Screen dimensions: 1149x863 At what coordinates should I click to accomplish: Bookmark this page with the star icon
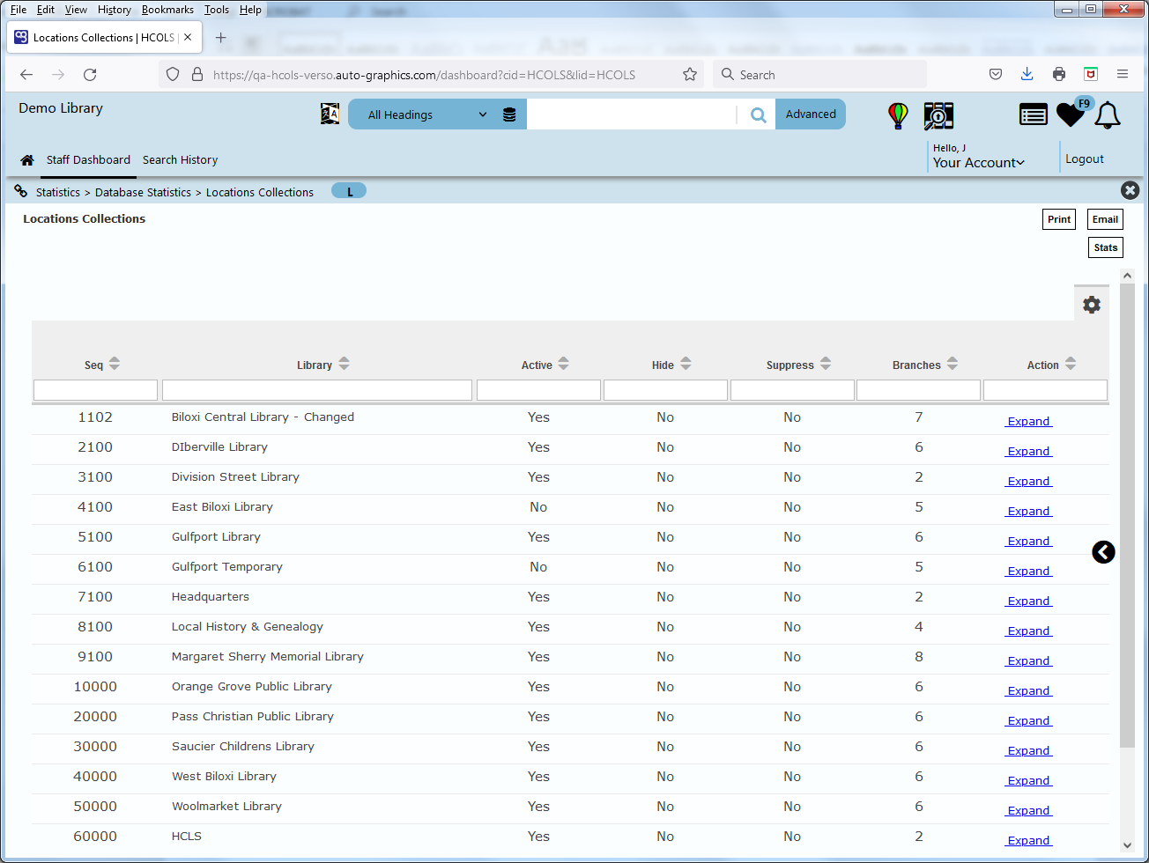click(690, 75)
